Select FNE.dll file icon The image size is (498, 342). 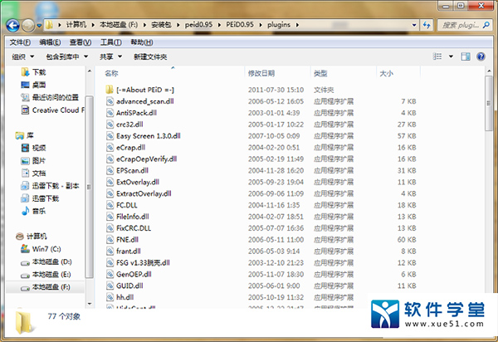(x=110, y=239)
